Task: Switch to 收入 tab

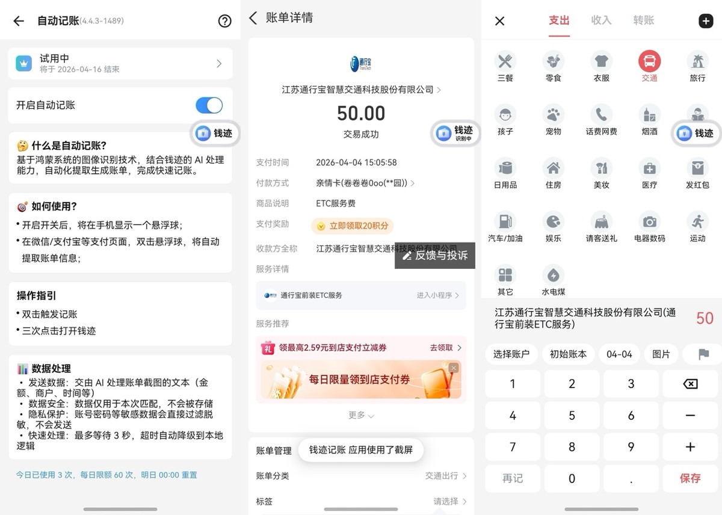Action: pos(601,20)
